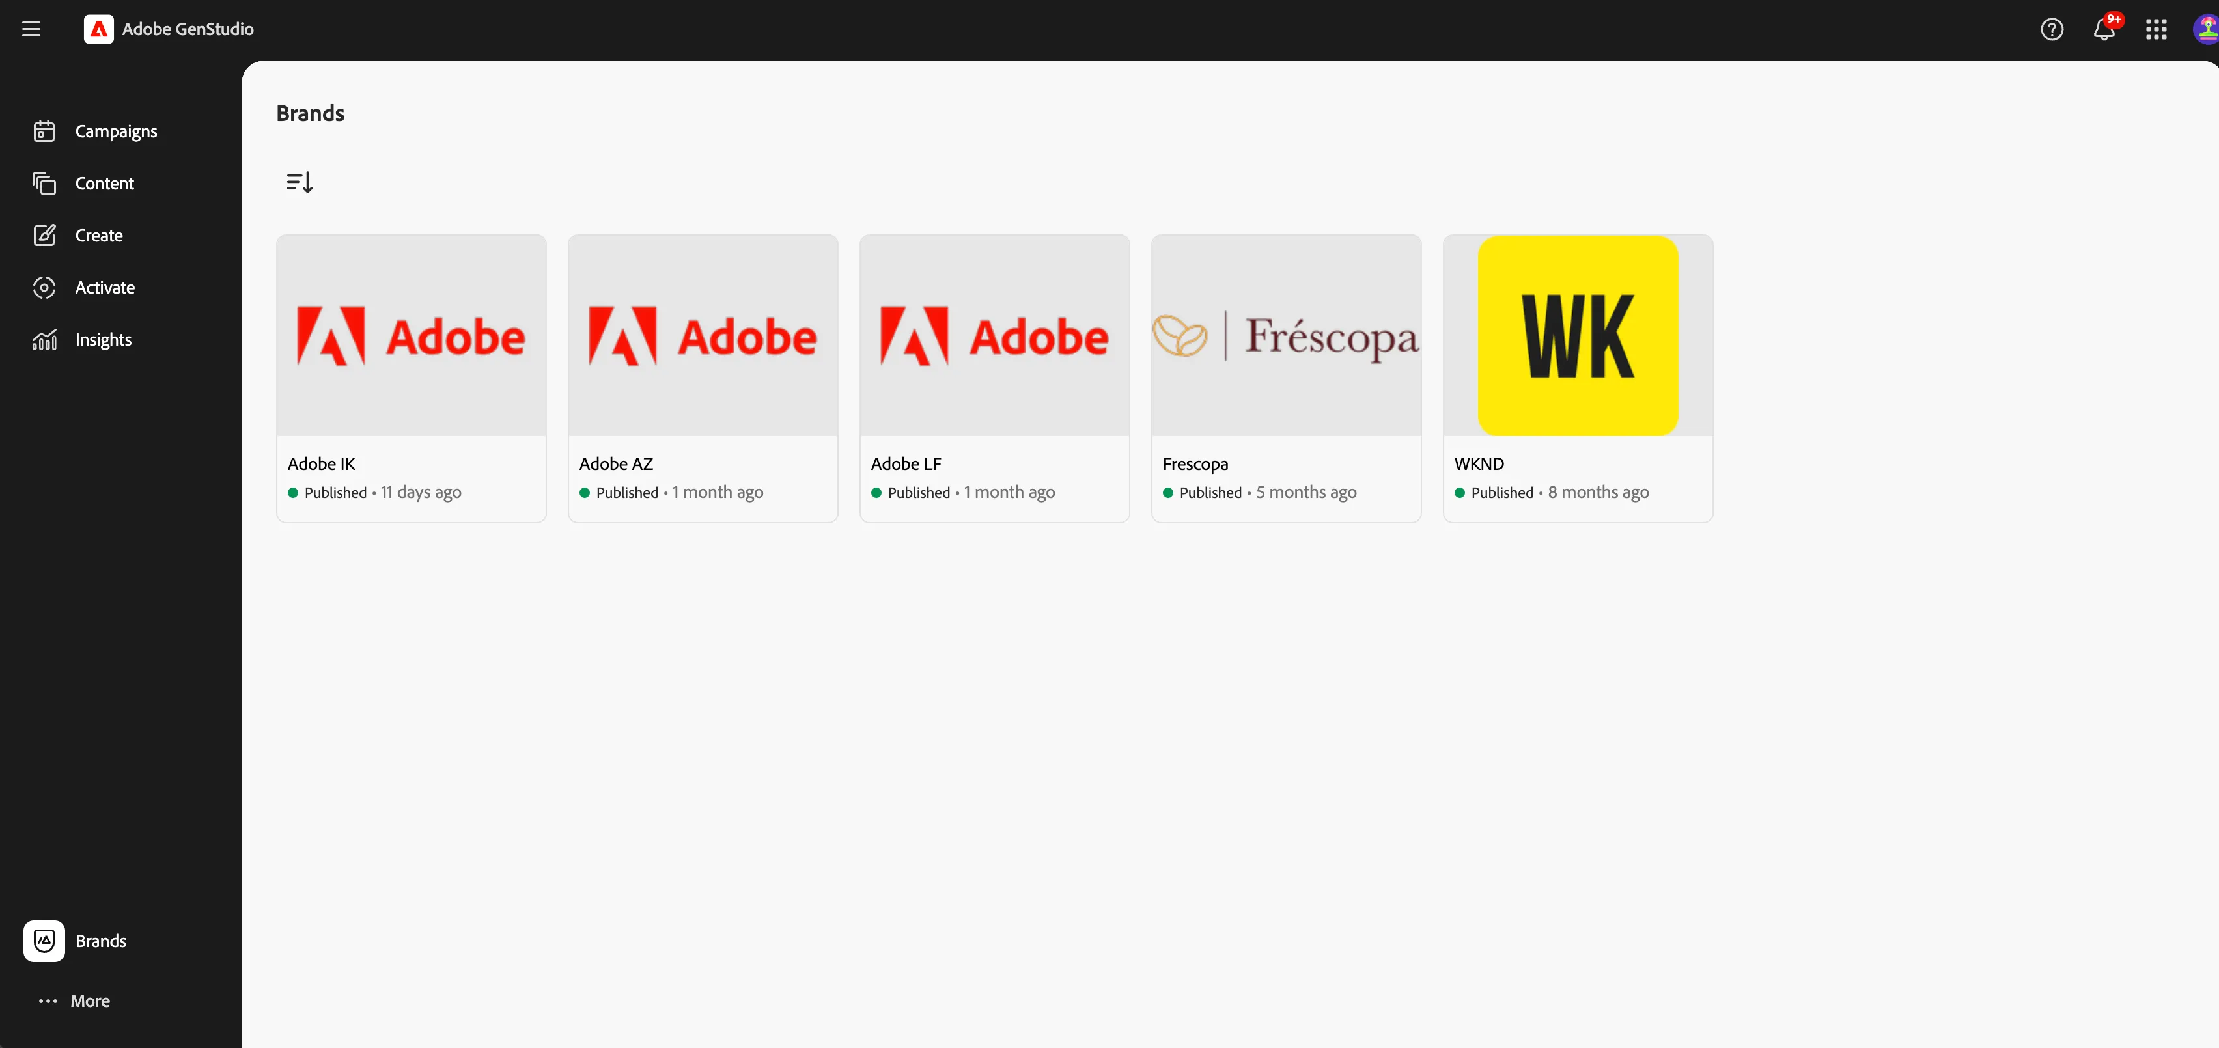This screenshot has height=1048, width=2219.
Task: Click the Frescopa brand name
Action: click(1195, 464)
